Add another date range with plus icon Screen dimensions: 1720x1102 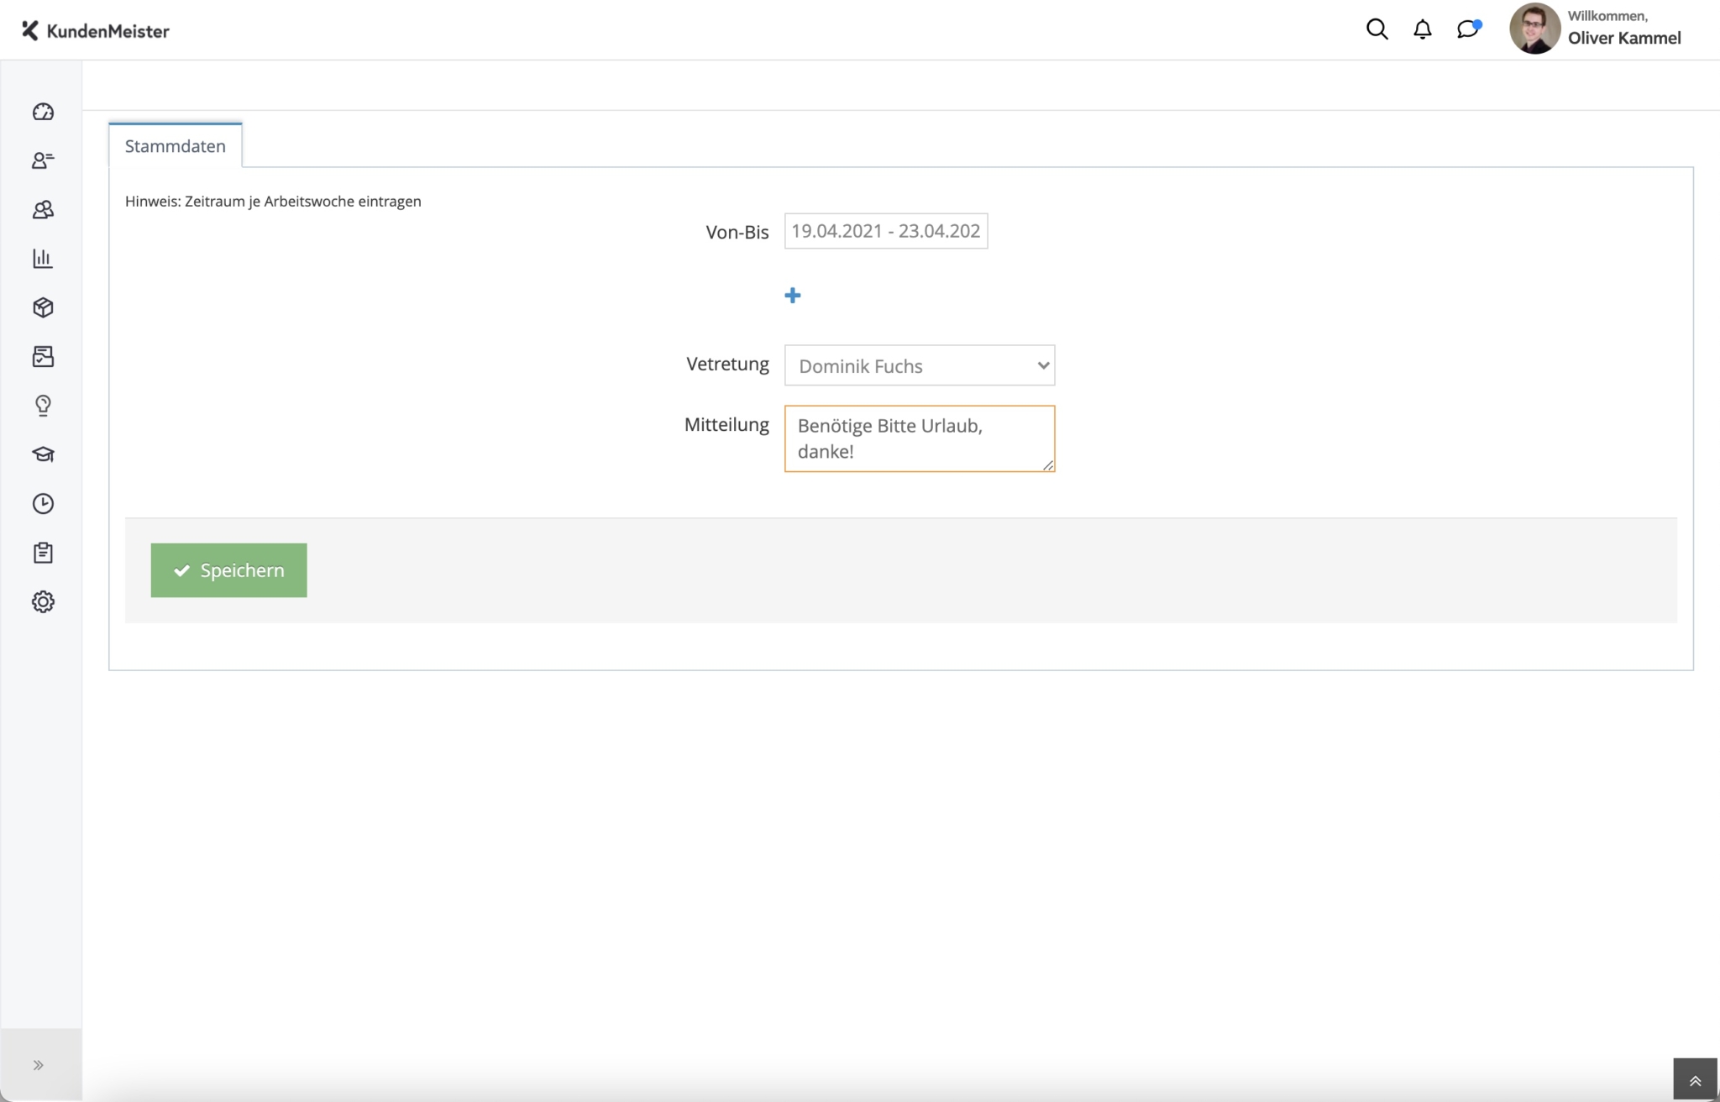pos(792,296)
